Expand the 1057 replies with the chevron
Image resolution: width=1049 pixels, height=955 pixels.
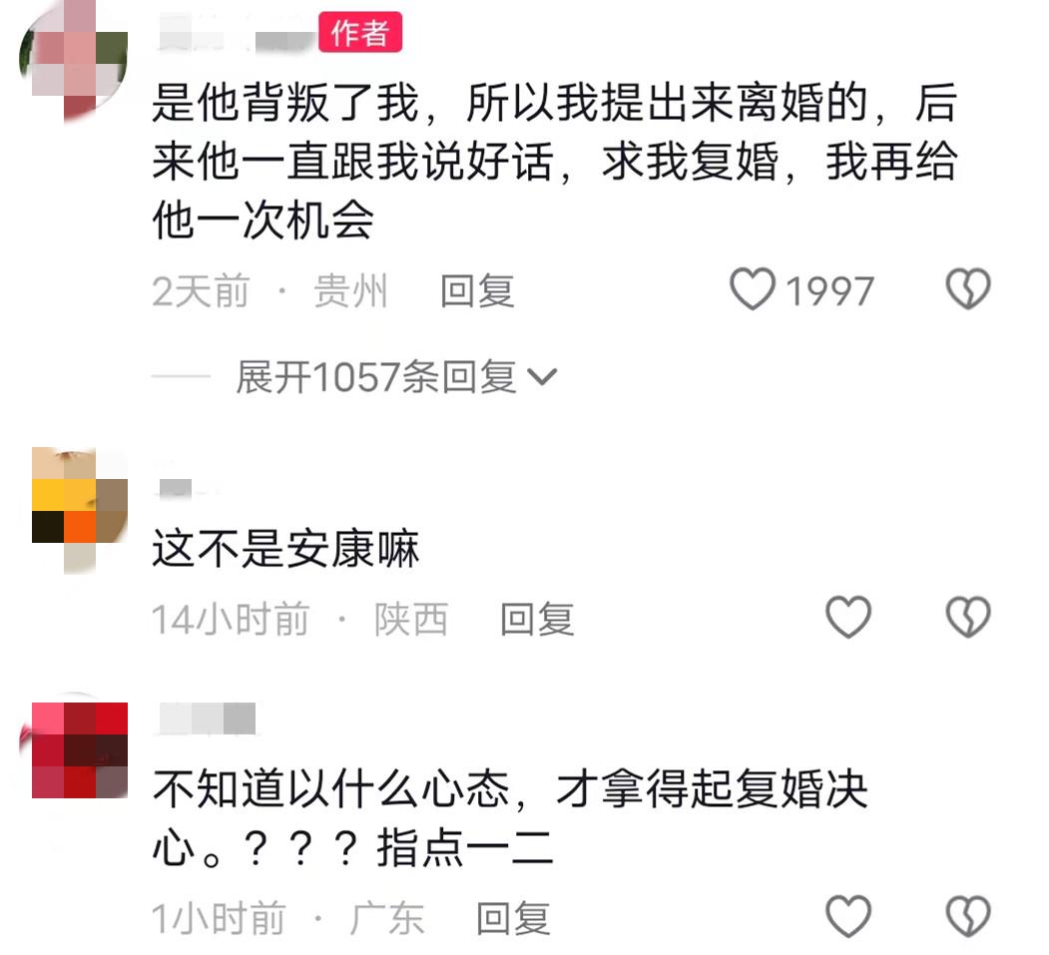click(542, 378)
